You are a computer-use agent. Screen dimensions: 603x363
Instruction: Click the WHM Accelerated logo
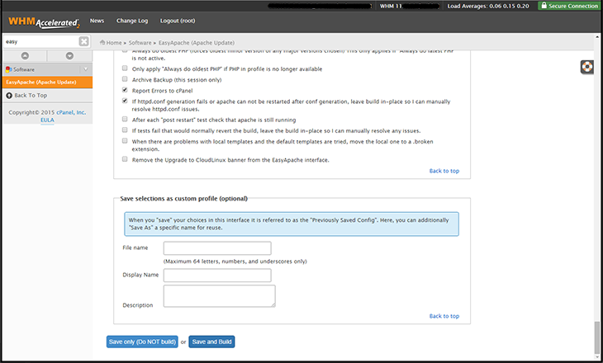44,22
